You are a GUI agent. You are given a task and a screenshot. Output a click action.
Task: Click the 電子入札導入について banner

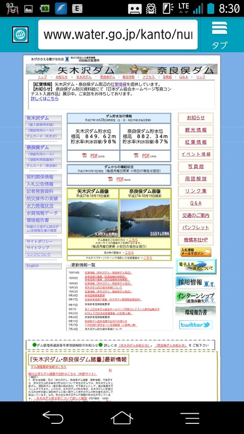(x=196, y=266)
